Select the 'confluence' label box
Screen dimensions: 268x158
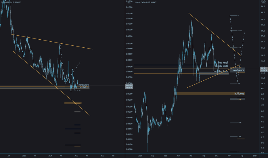tap(238, 70)
